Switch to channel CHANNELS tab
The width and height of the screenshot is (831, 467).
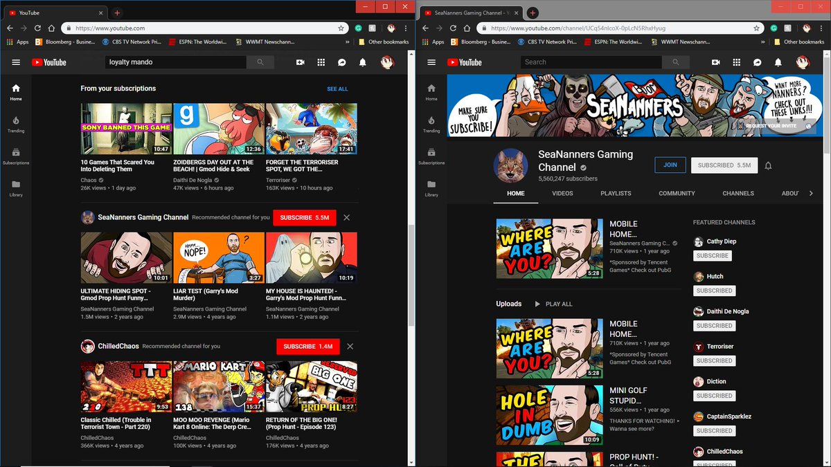738,193
